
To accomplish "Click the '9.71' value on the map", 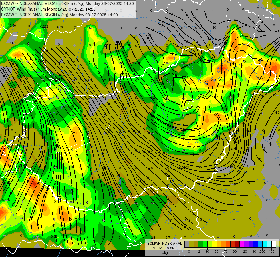I will (168, 238).
